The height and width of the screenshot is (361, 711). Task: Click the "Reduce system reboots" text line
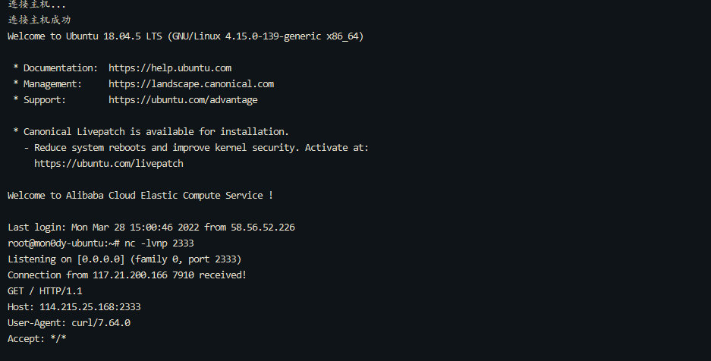coord(201,148)
